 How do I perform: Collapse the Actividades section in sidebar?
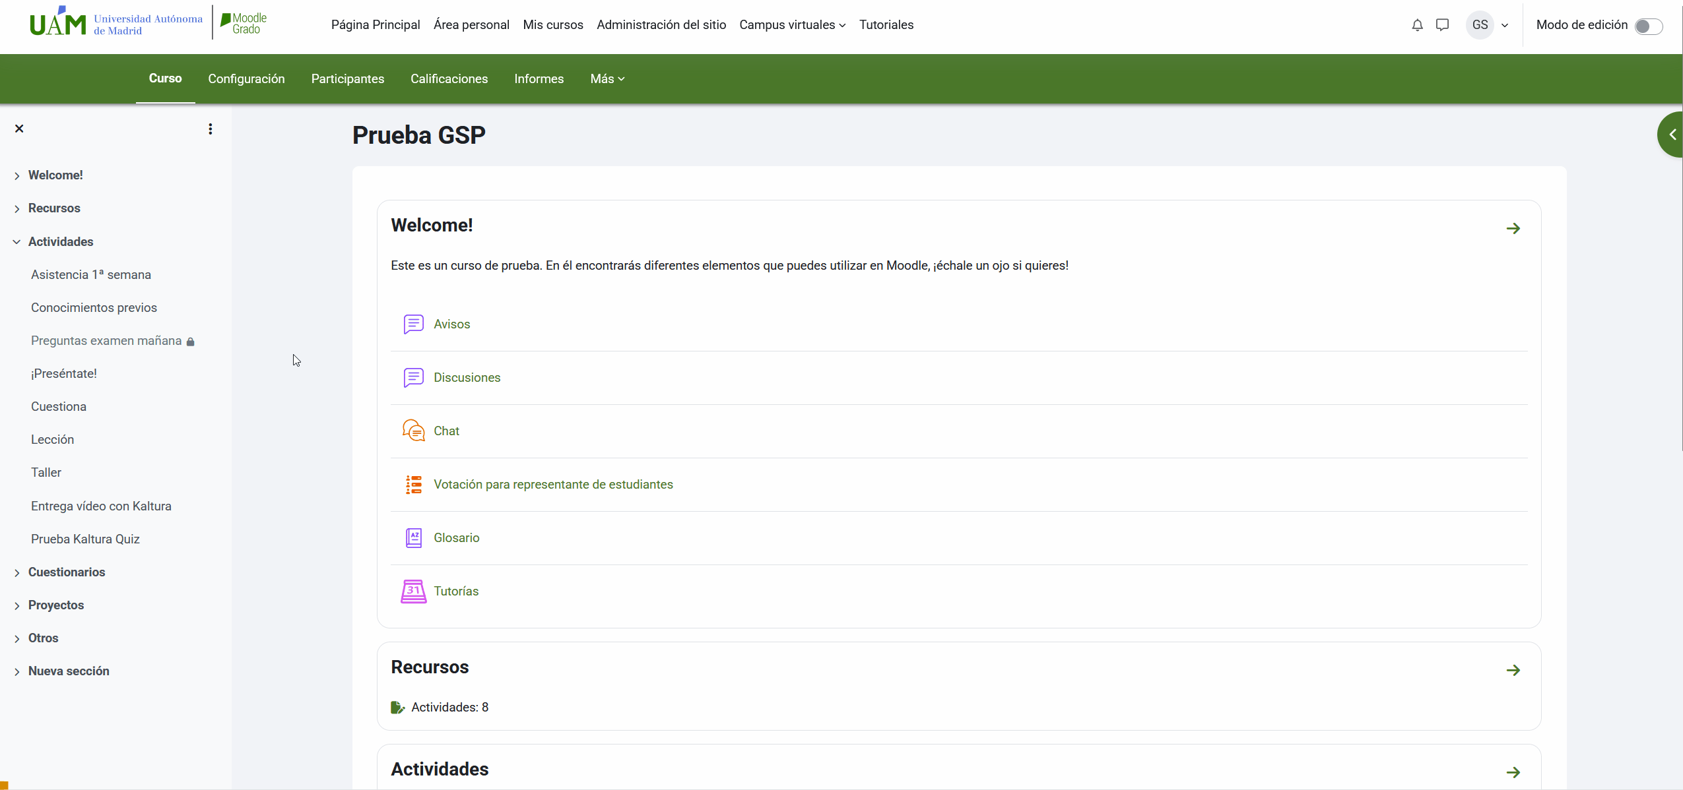[16, 242]
